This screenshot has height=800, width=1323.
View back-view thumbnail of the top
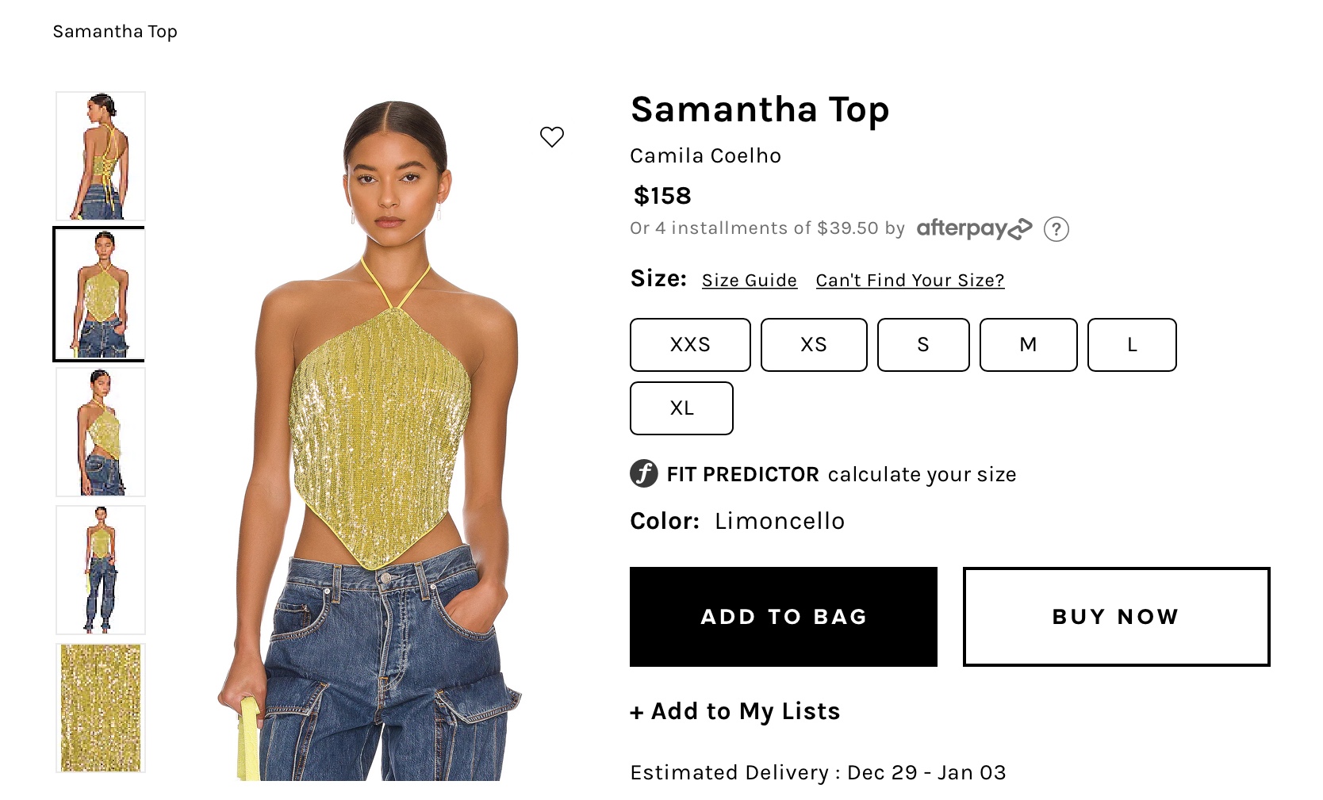pos(101,156)
